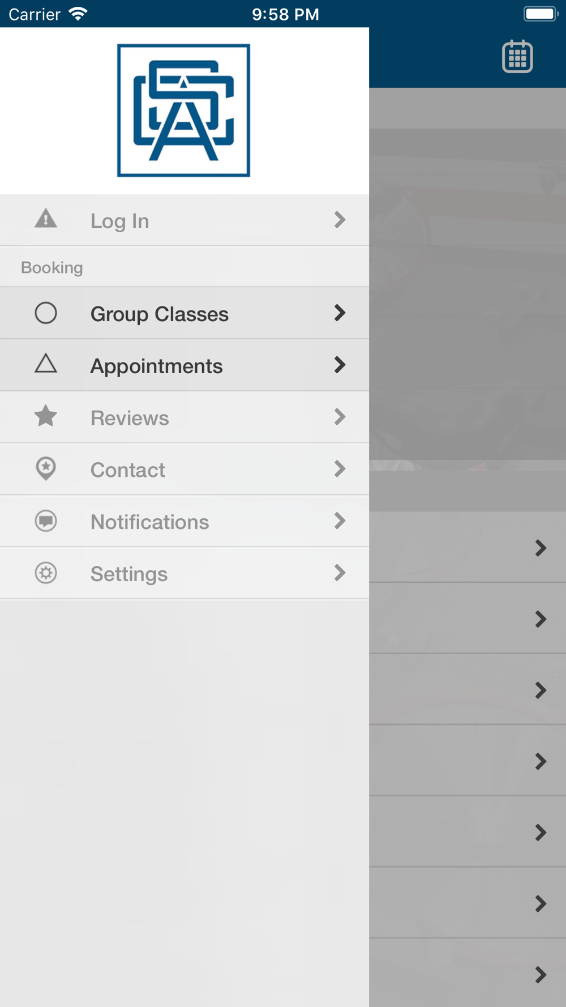This screenshot has height=1007, width=566.
Task: Tap first dimmed list chevron behind menu
Action: click(541, 548)
